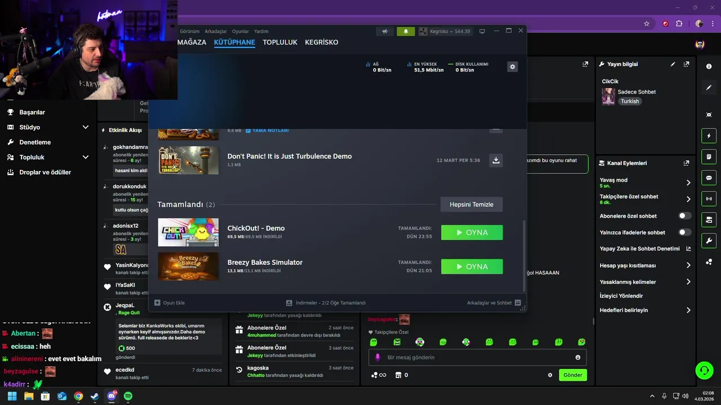Click İzleyici Yönlendir

(x=621, y=296)
